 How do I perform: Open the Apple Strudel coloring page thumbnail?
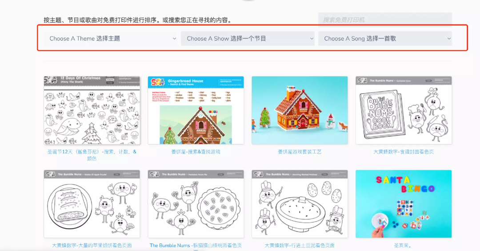pyautogui.click(x=92, y=204)
